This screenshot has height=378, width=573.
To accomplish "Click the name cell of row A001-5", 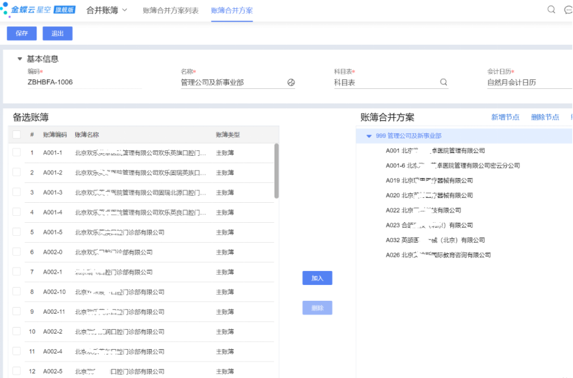I will 119,232.
